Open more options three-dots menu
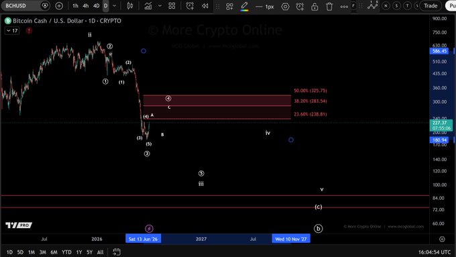The width and height of the screenshot is (456, 257). coord(344,7)
